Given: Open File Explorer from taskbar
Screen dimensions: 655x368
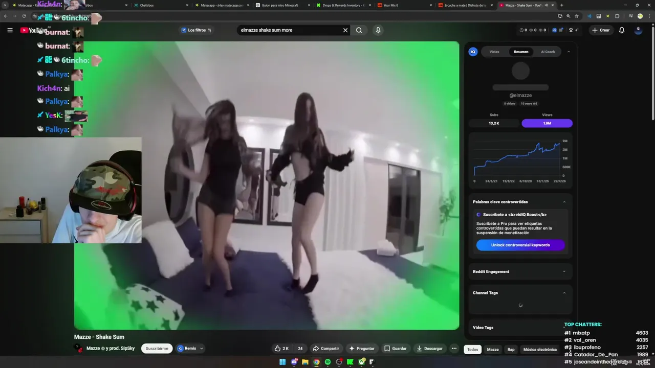Looking at the screenshot, I should [x=305, y=362].
